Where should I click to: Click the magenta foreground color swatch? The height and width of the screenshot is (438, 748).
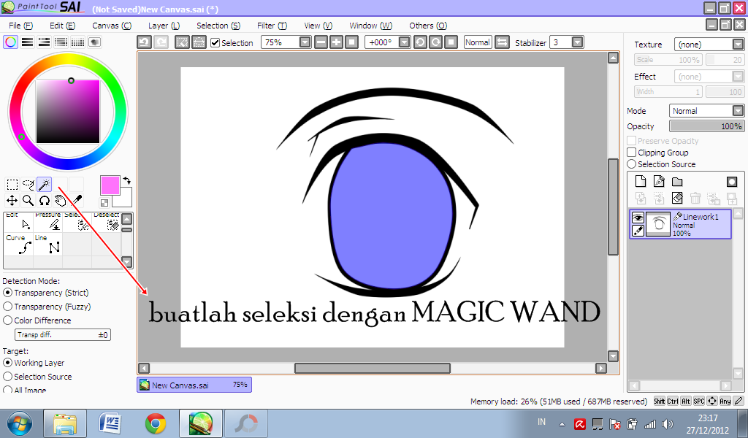tap(110, 185)
